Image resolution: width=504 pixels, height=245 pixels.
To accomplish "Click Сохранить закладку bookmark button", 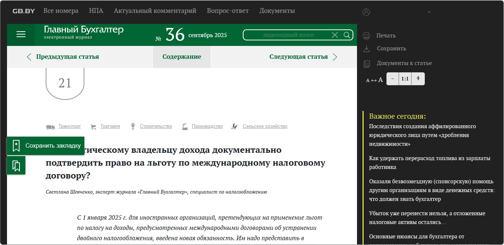I will [46, 146].
